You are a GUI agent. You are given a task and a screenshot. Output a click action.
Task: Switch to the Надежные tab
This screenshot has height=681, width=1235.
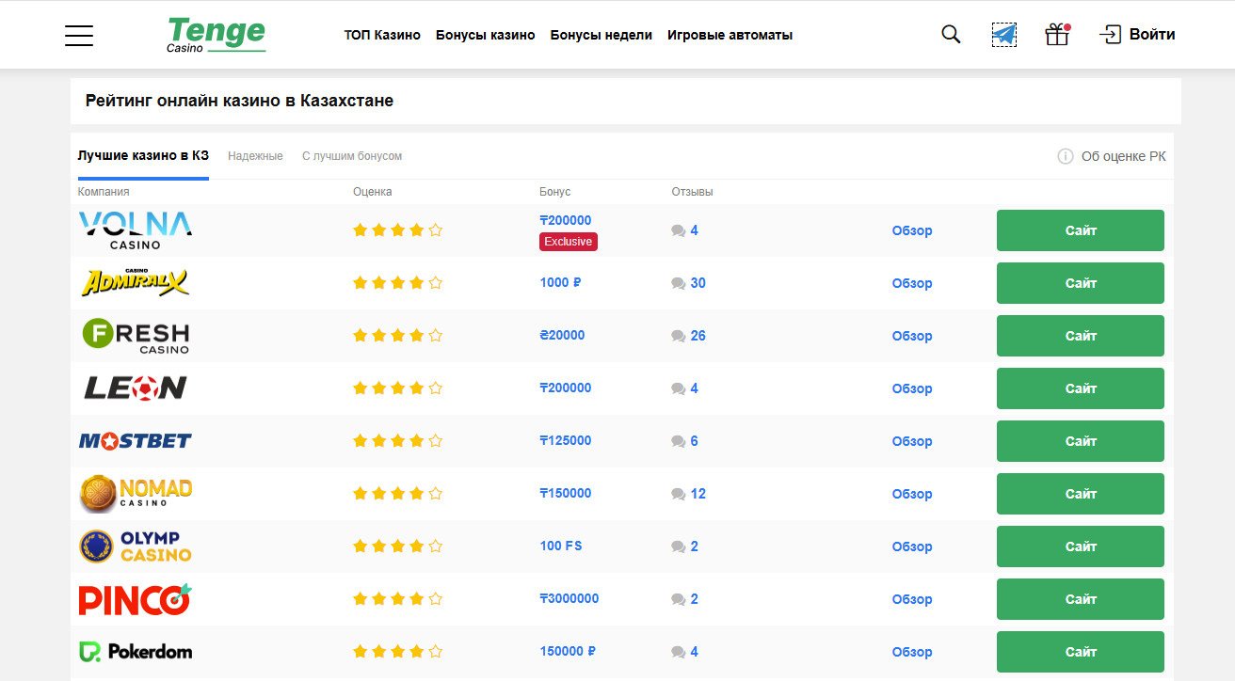click(x=255, y=156)
